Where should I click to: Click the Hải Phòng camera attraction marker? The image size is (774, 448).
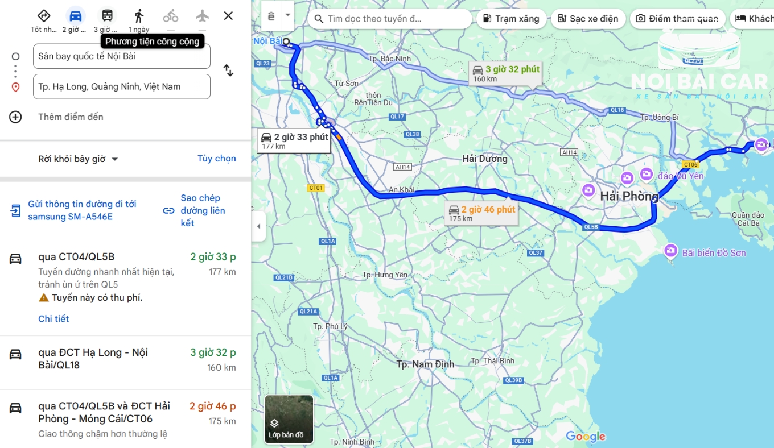point(588,189)
